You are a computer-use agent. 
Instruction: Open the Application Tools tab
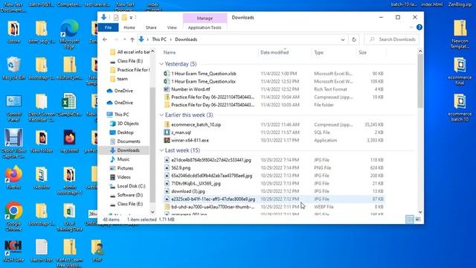(x=205, y=28)
